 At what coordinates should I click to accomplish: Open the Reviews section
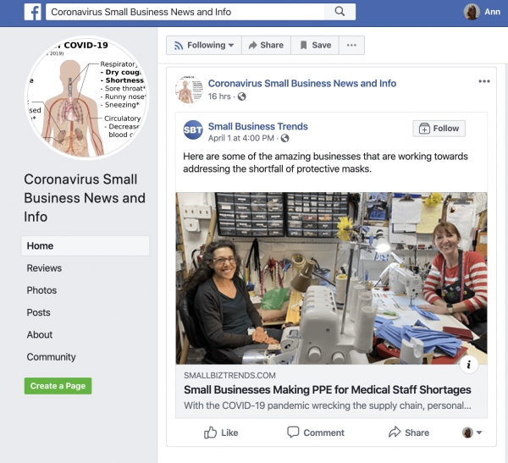pyautogui.click(x=44, y=268)
